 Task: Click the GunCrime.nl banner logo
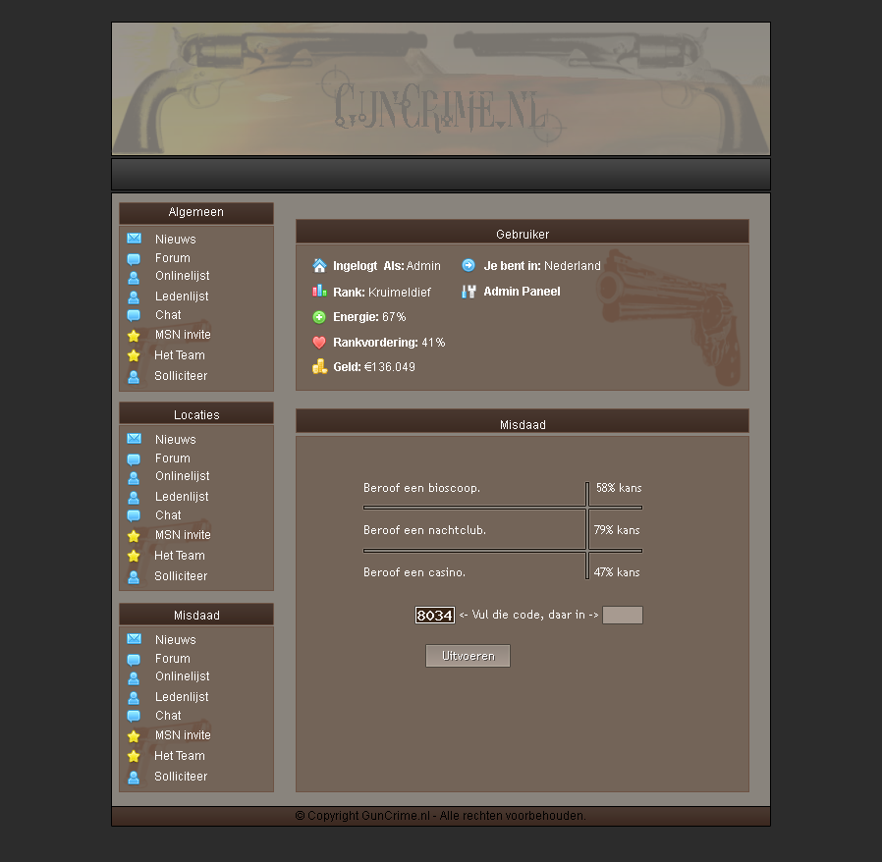441,88
